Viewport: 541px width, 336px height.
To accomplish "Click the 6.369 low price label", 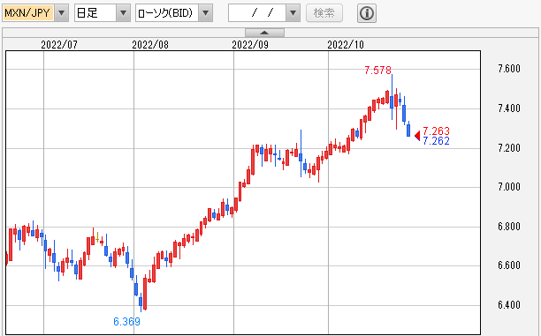I will click(x=126, y=322).
